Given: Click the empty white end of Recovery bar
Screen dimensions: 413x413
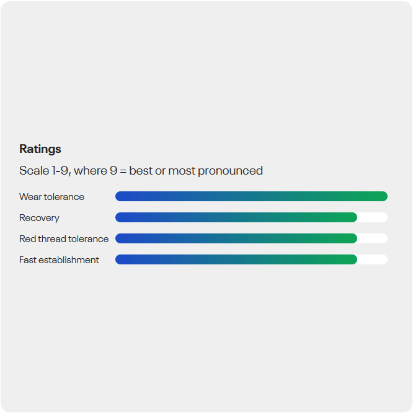Looking at the screenshot, I should point(373,217).
